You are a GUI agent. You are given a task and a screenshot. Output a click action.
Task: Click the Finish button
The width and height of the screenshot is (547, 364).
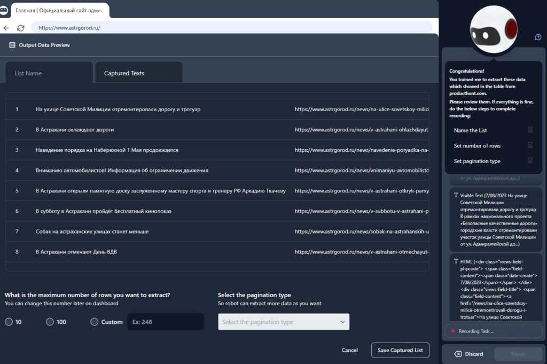tap(518, 354)
